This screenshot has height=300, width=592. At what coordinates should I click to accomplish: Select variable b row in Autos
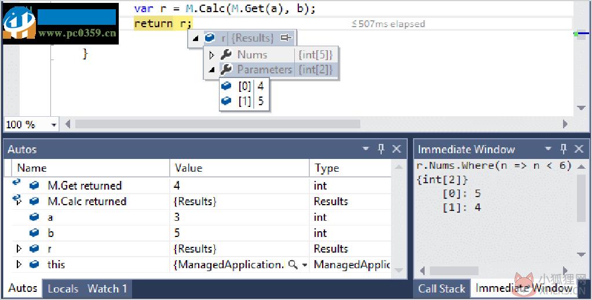click(201, 233)
